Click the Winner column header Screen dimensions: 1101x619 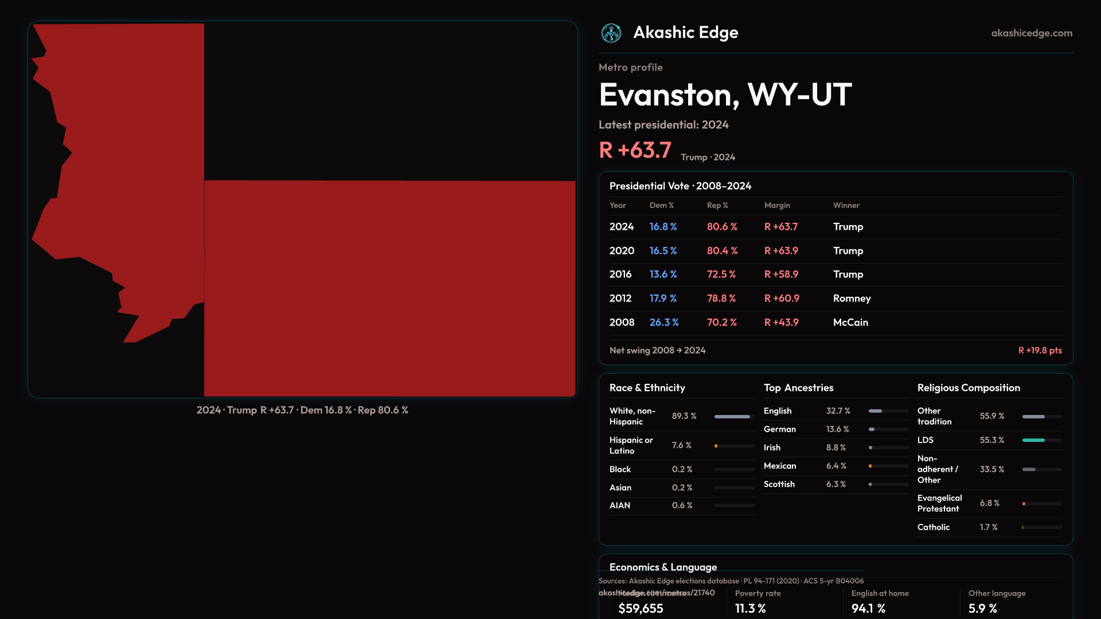(x=846, y=205)
